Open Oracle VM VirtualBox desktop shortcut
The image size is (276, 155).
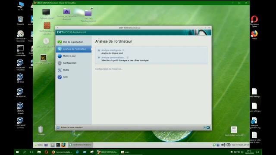point(21,65)
